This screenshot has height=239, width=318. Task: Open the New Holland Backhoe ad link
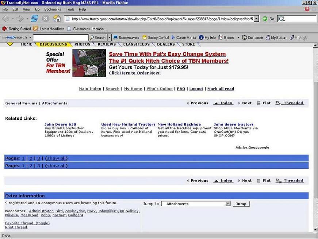[x=179, y=124]
